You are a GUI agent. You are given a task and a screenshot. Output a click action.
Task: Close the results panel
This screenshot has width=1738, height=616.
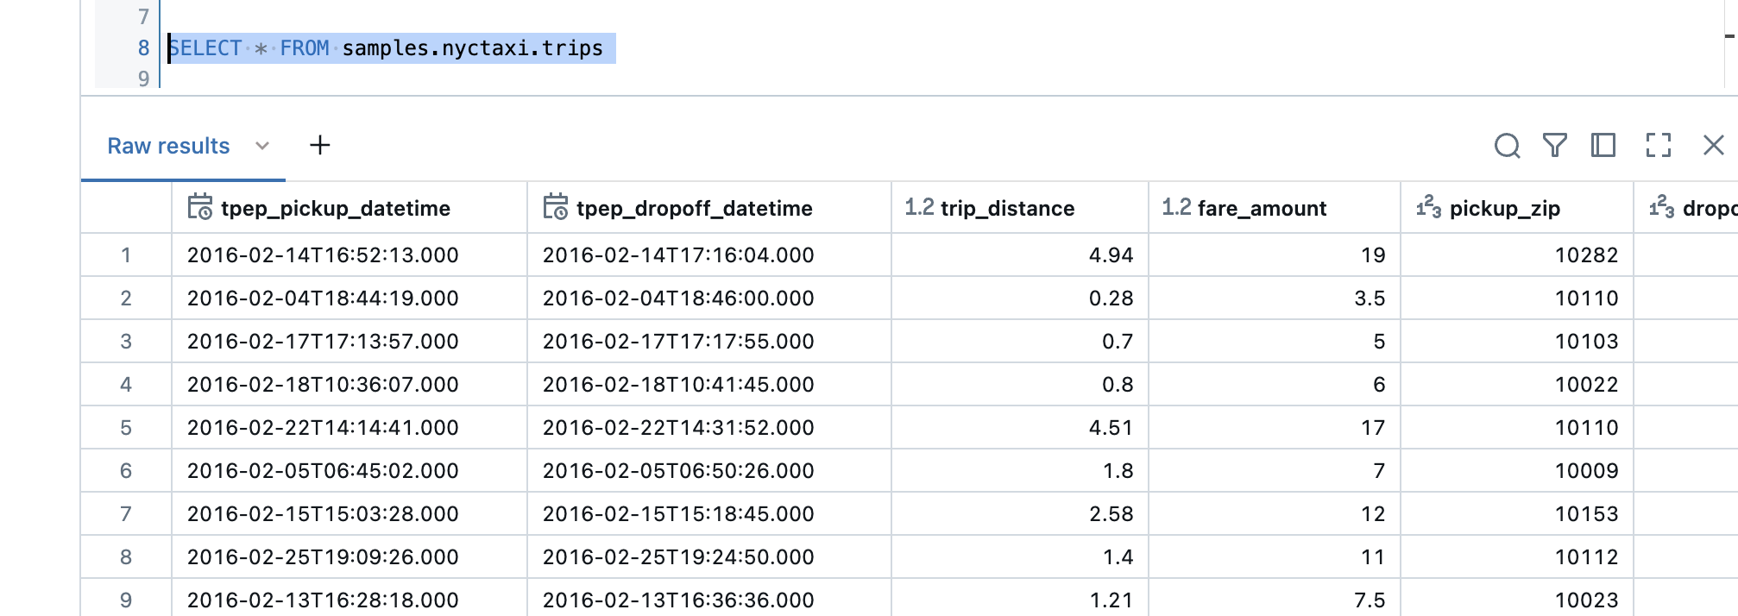point(1713,146)
